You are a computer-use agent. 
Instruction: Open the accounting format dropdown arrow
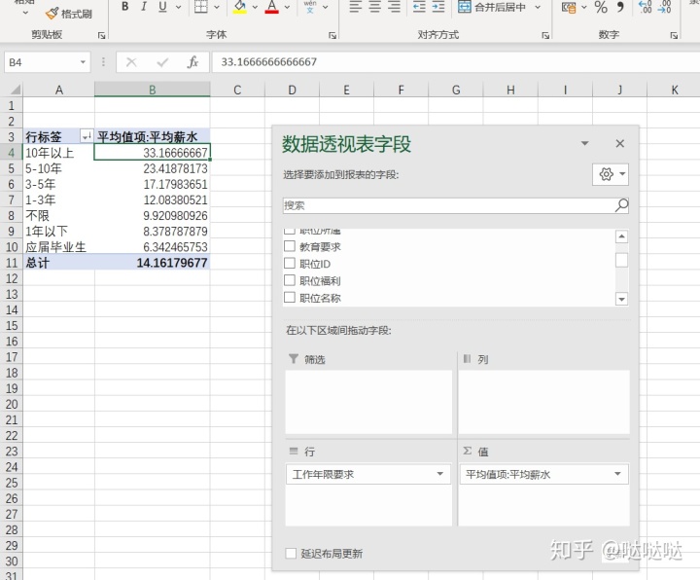point(584,7)
